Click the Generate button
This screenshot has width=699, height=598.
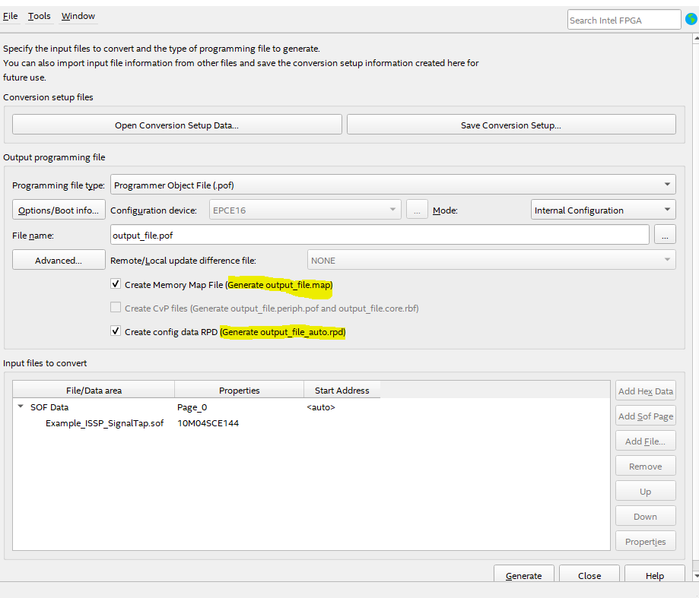(524, 575)
